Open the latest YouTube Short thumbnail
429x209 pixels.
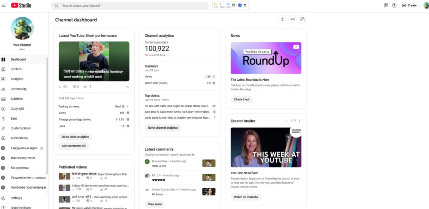(94, 61)
